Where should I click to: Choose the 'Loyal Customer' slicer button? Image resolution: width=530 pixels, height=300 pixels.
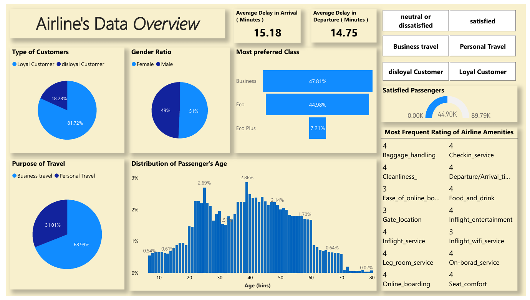pos(482,72)
